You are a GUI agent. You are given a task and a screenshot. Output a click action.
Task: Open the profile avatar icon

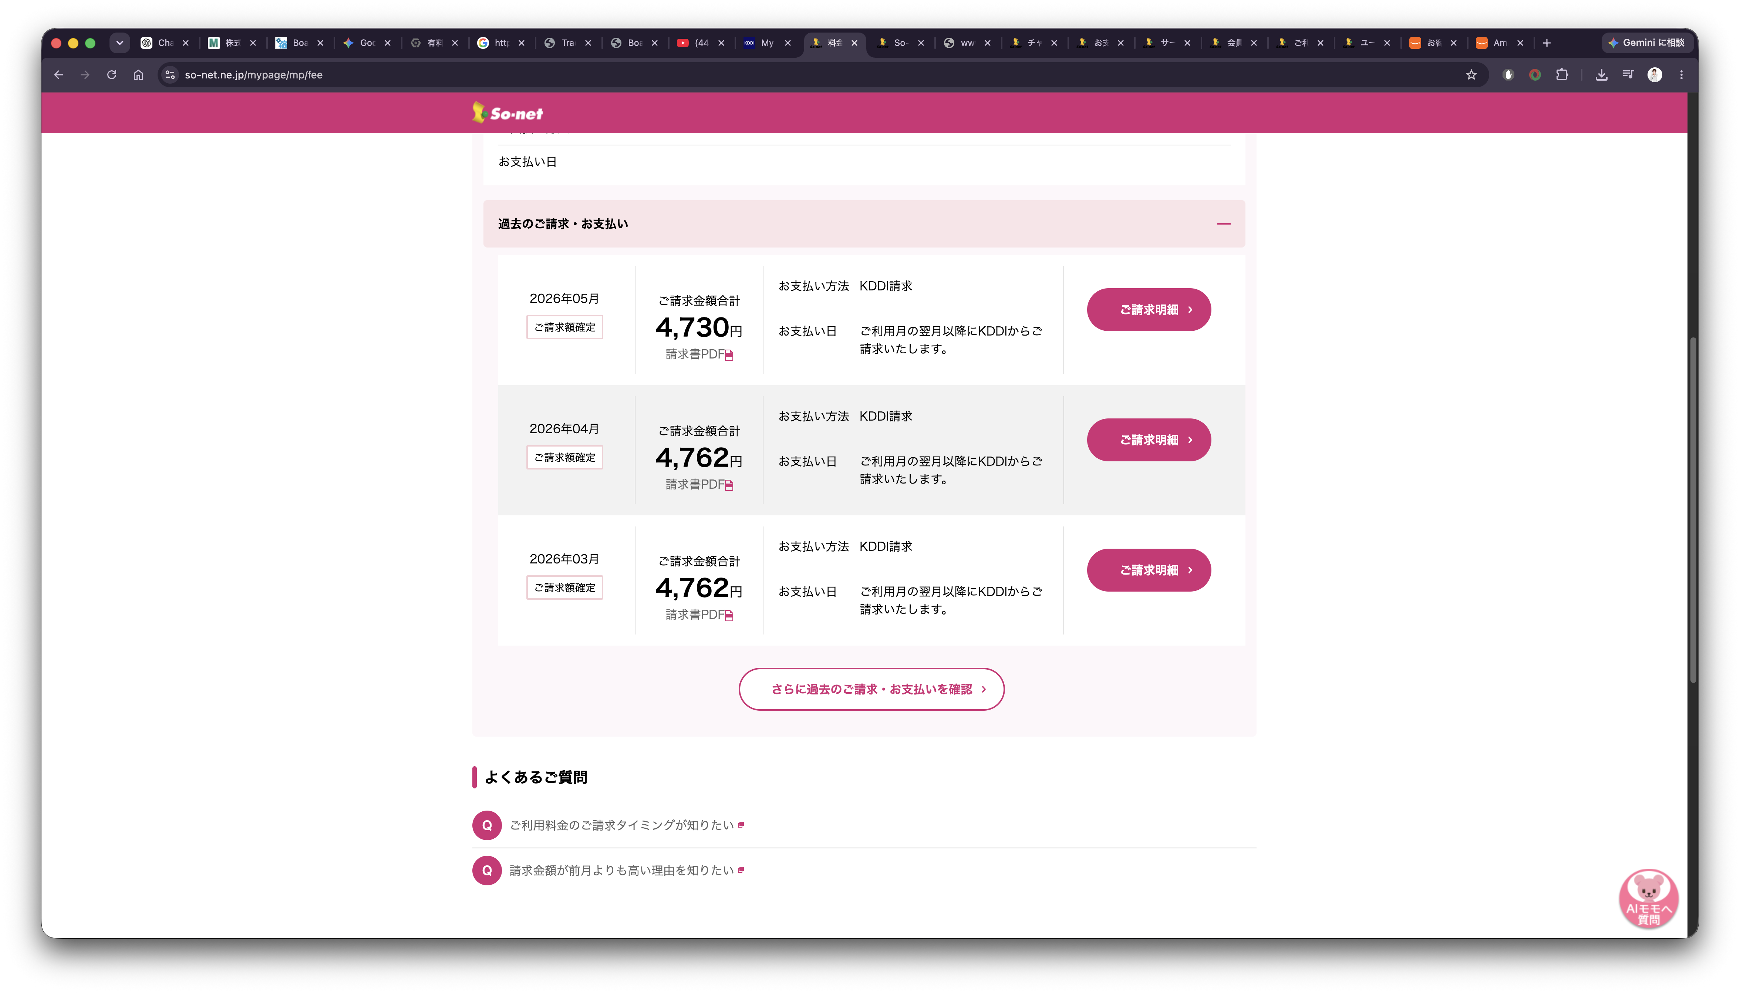pos(1655,75)
